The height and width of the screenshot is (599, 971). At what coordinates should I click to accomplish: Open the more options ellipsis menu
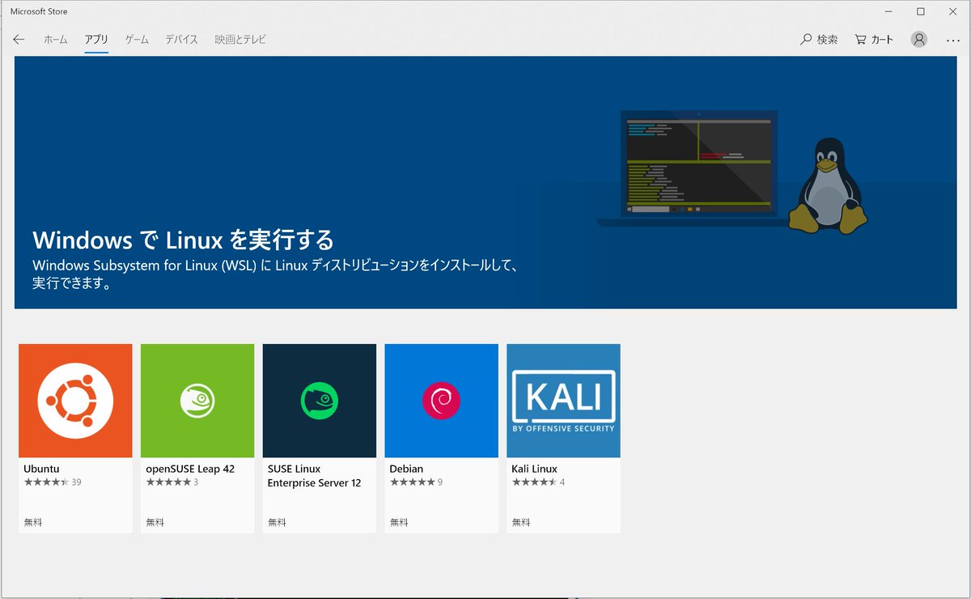click(x=952, y=39)
